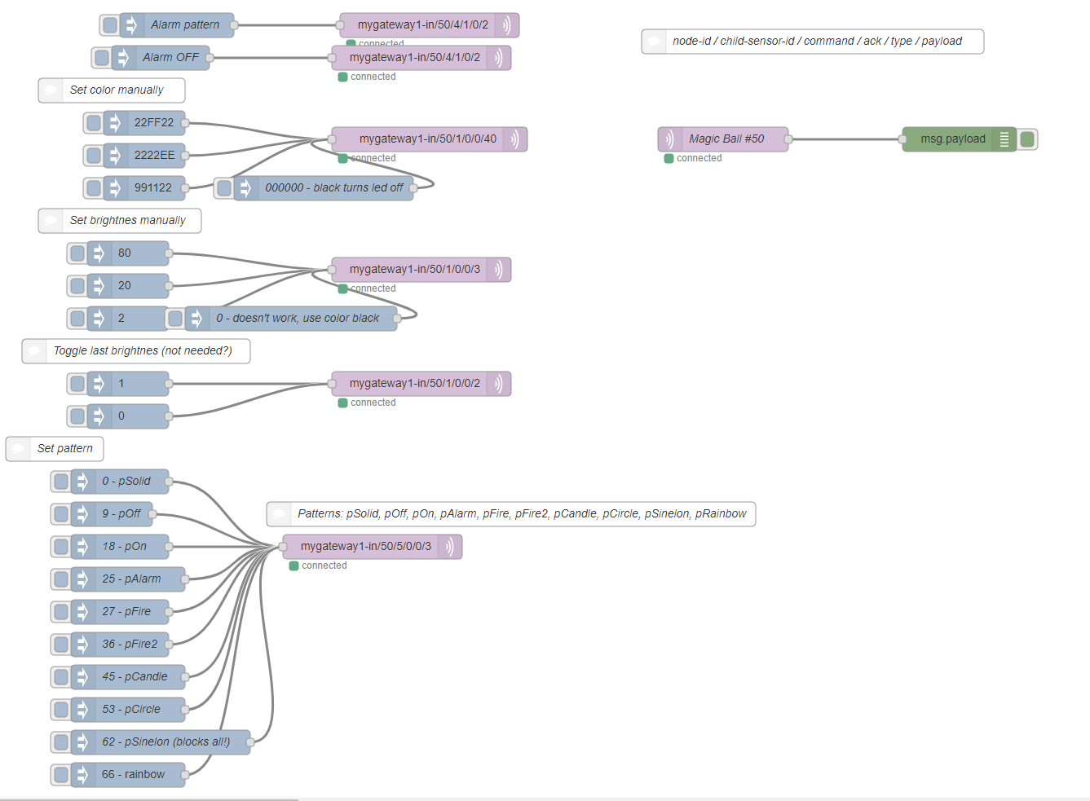Click the output port of Magic Ball #50
The width and height of the screenshot is (1090, 801).
tap(788, 139)
